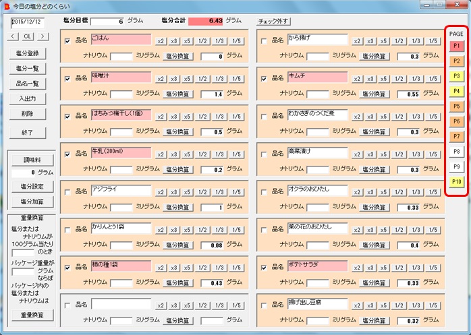Click ナトリウム field in 味噌汁 row
The width and height of the screenshot is (471, 335).
click(x=121, y=94)
